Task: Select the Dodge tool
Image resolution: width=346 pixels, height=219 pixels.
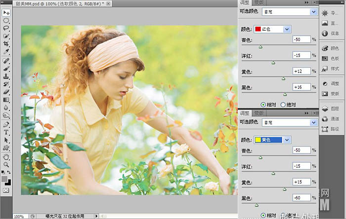Action: pos(6,115)
